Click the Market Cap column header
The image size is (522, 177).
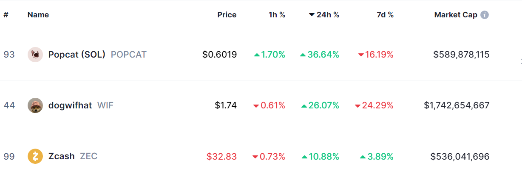click(x=455, y=15)
